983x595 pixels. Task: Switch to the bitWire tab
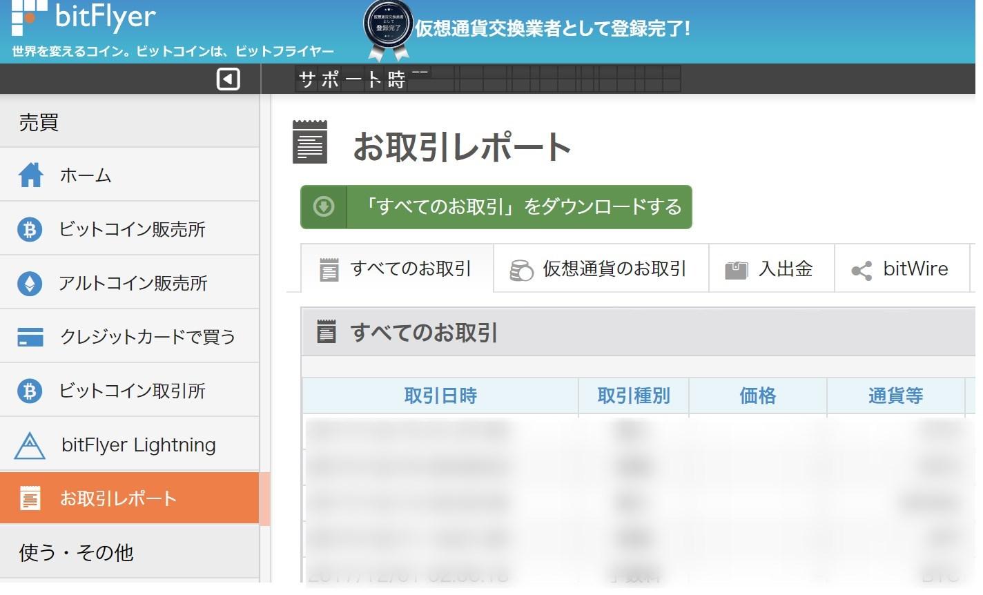tap(902, 269)
